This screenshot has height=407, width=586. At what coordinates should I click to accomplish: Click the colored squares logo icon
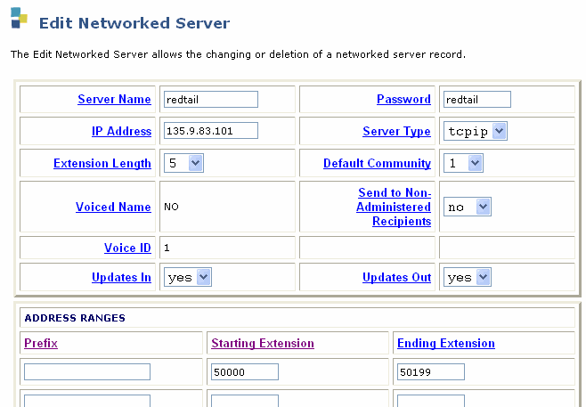point(19,18)
